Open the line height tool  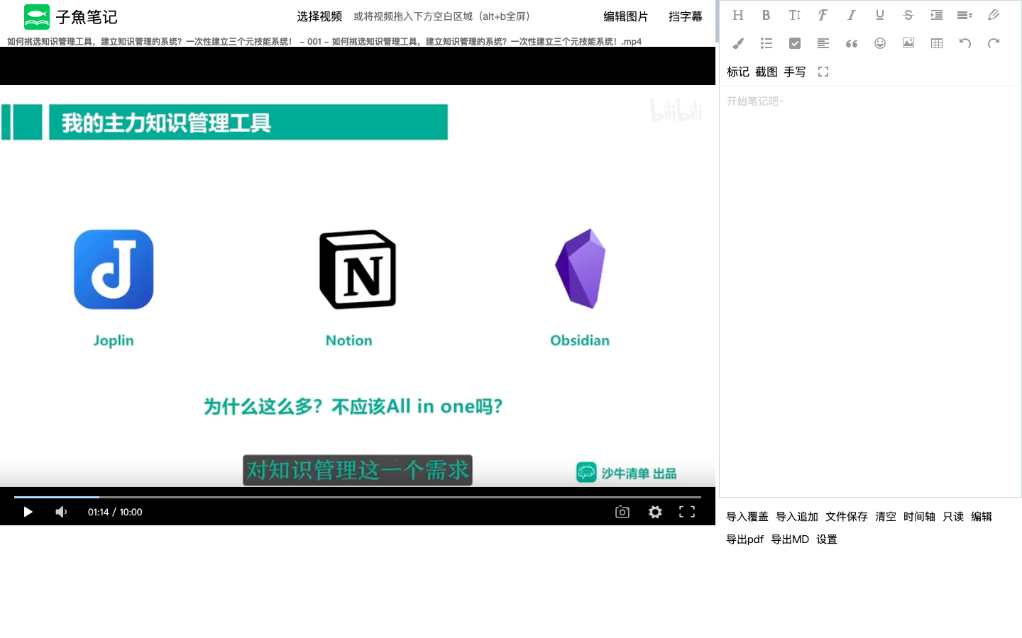pyautogui.click(x=965, y=15)
